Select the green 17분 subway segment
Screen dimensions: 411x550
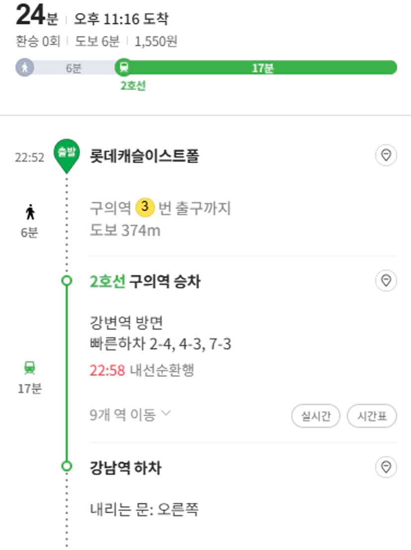point(261,67)
